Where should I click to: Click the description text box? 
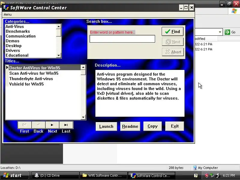140,93
